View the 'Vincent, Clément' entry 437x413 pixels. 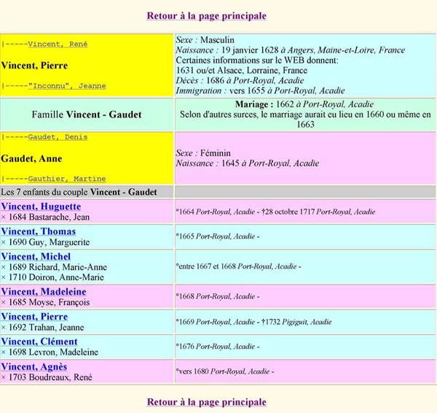pos(39,341)
